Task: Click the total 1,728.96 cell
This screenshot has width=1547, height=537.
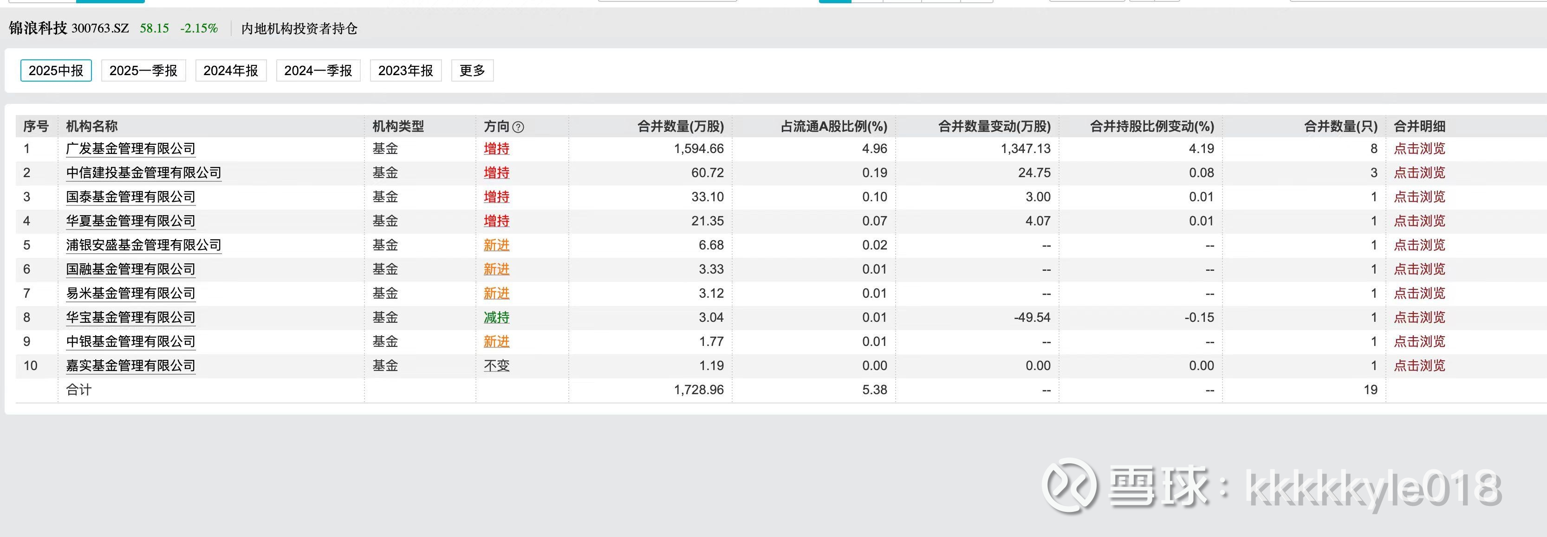Action: (698, 390)
